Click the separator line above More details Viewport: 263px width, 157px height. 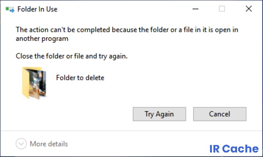(x=131, y=131)
